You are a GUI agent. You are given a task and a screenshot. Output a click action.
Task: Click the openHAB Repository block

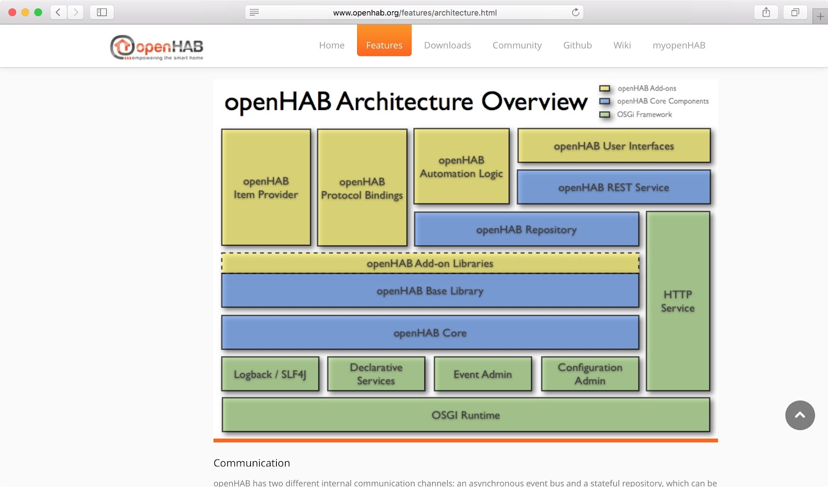(x=526, y=229)
